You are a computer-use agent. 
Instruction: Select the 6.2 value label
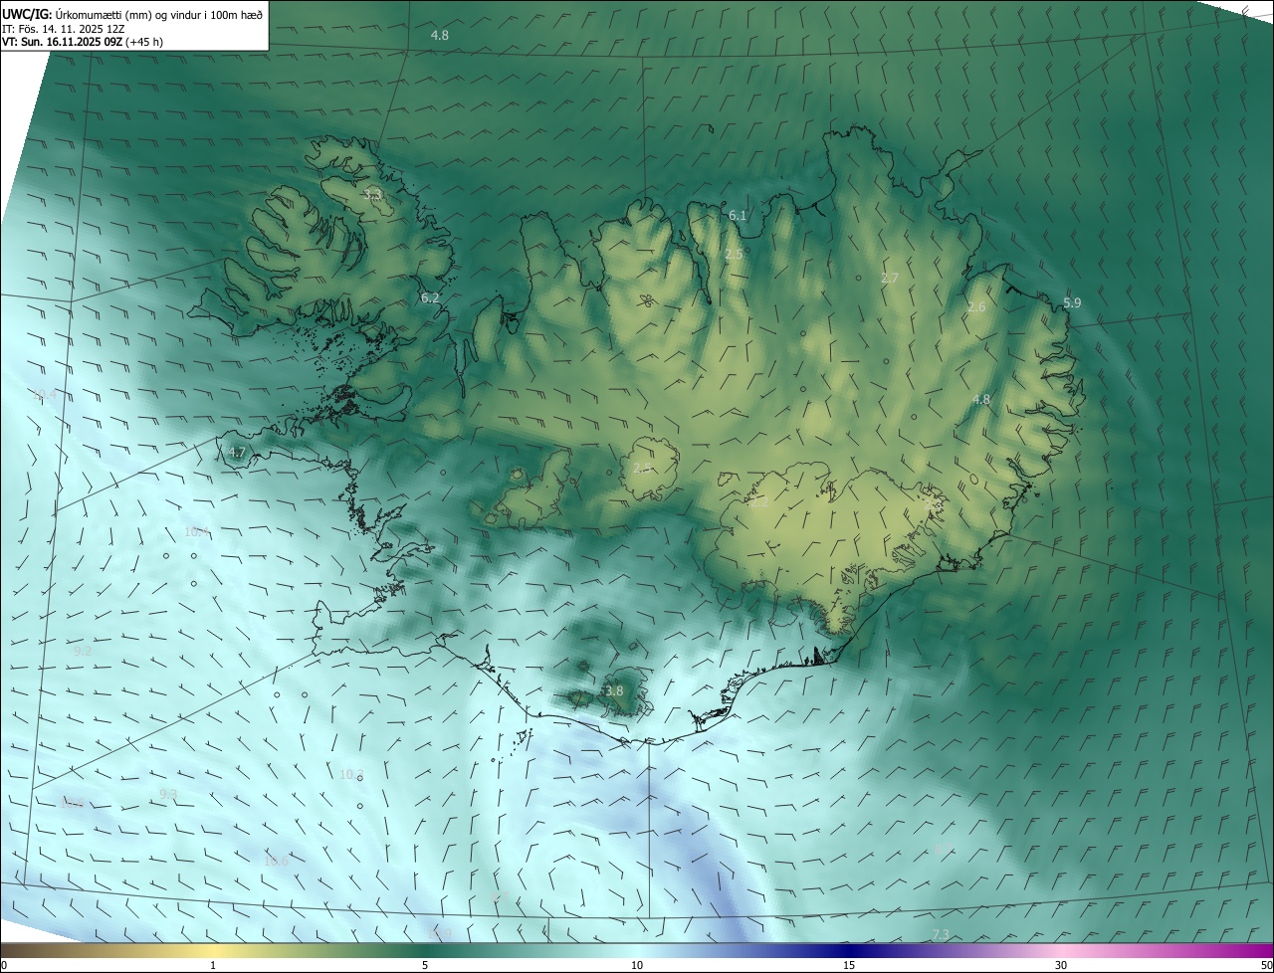coord(430,297)
